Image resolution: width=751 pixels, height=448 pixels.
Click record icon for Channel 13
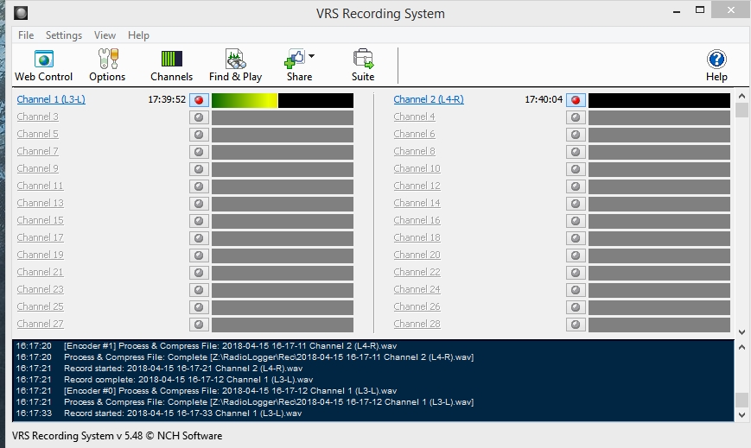click(199, 204)
